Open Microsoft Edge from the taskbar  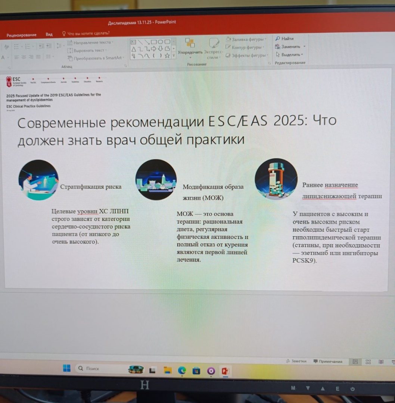click(x=182, y=370)
